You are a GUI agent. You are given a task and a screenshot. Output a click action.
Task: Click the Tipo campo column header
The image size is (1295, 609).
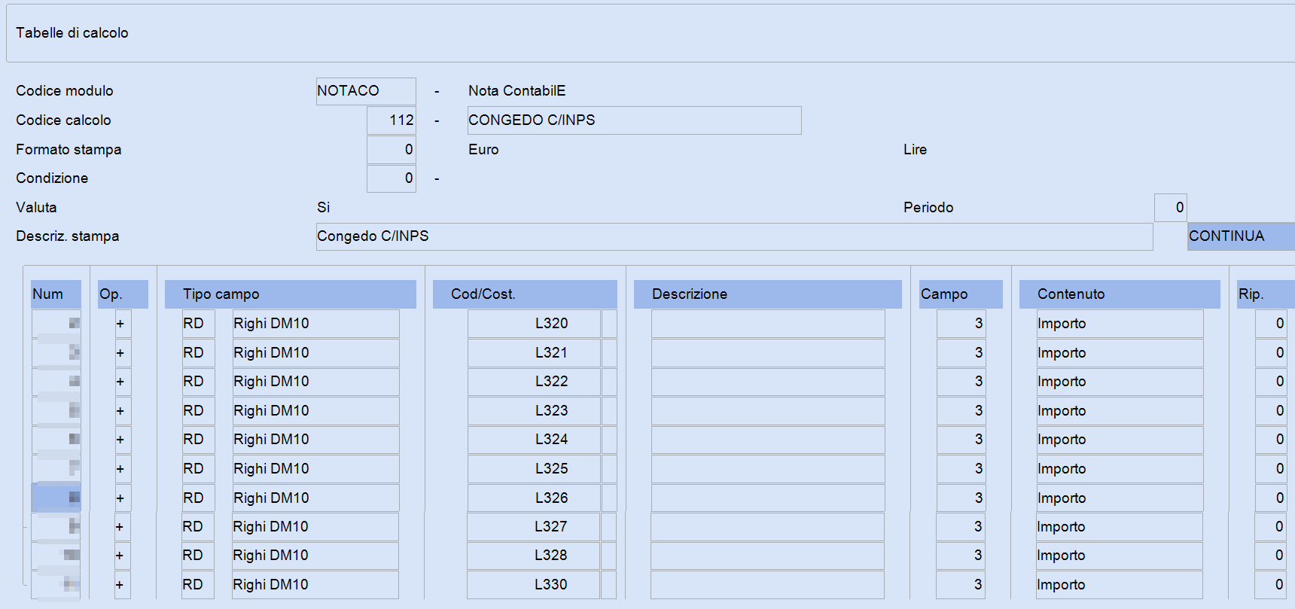click(291, 294)
